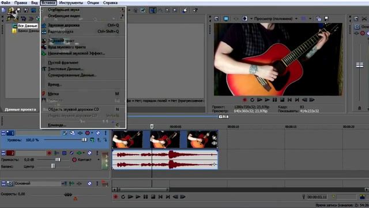Click the audio waveform clip on track 2

165,160
